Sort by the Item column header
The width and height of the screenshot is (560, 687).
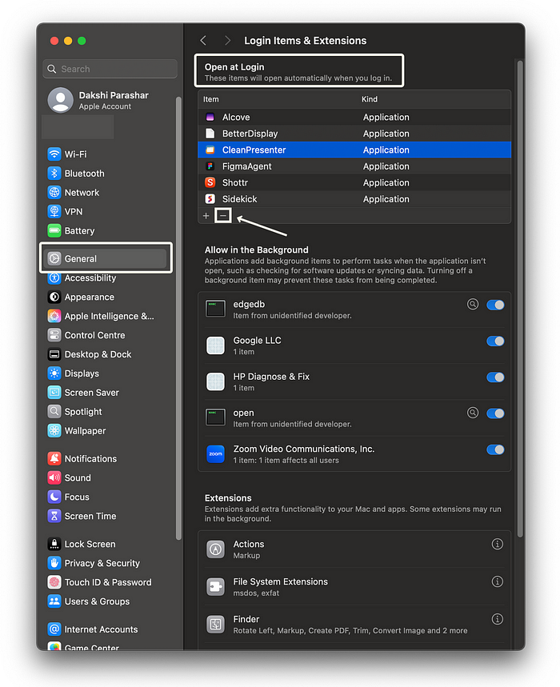pos(210,99)
